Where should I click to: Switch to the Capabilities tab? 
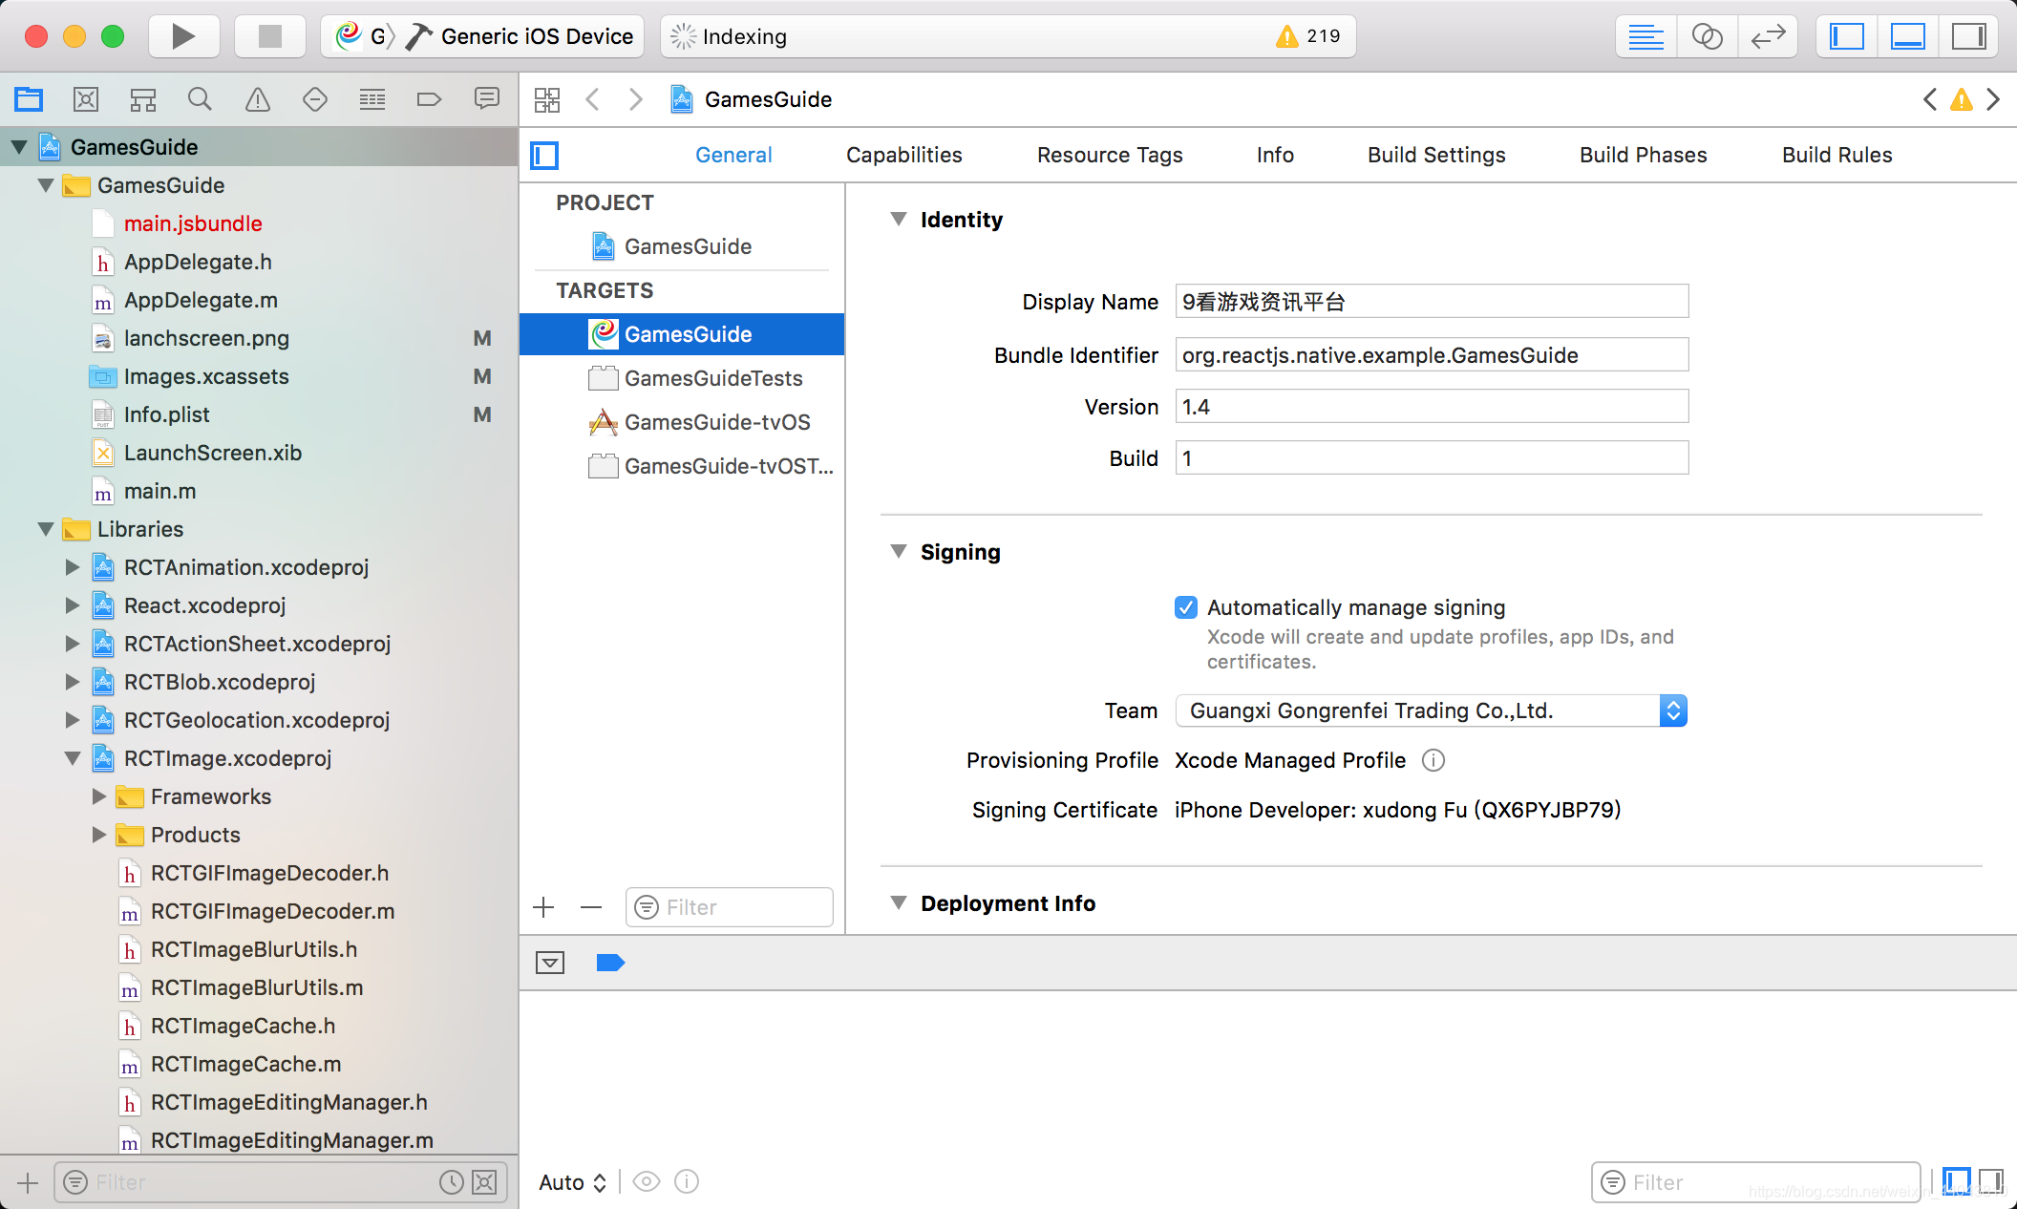(x=903, y=155)
